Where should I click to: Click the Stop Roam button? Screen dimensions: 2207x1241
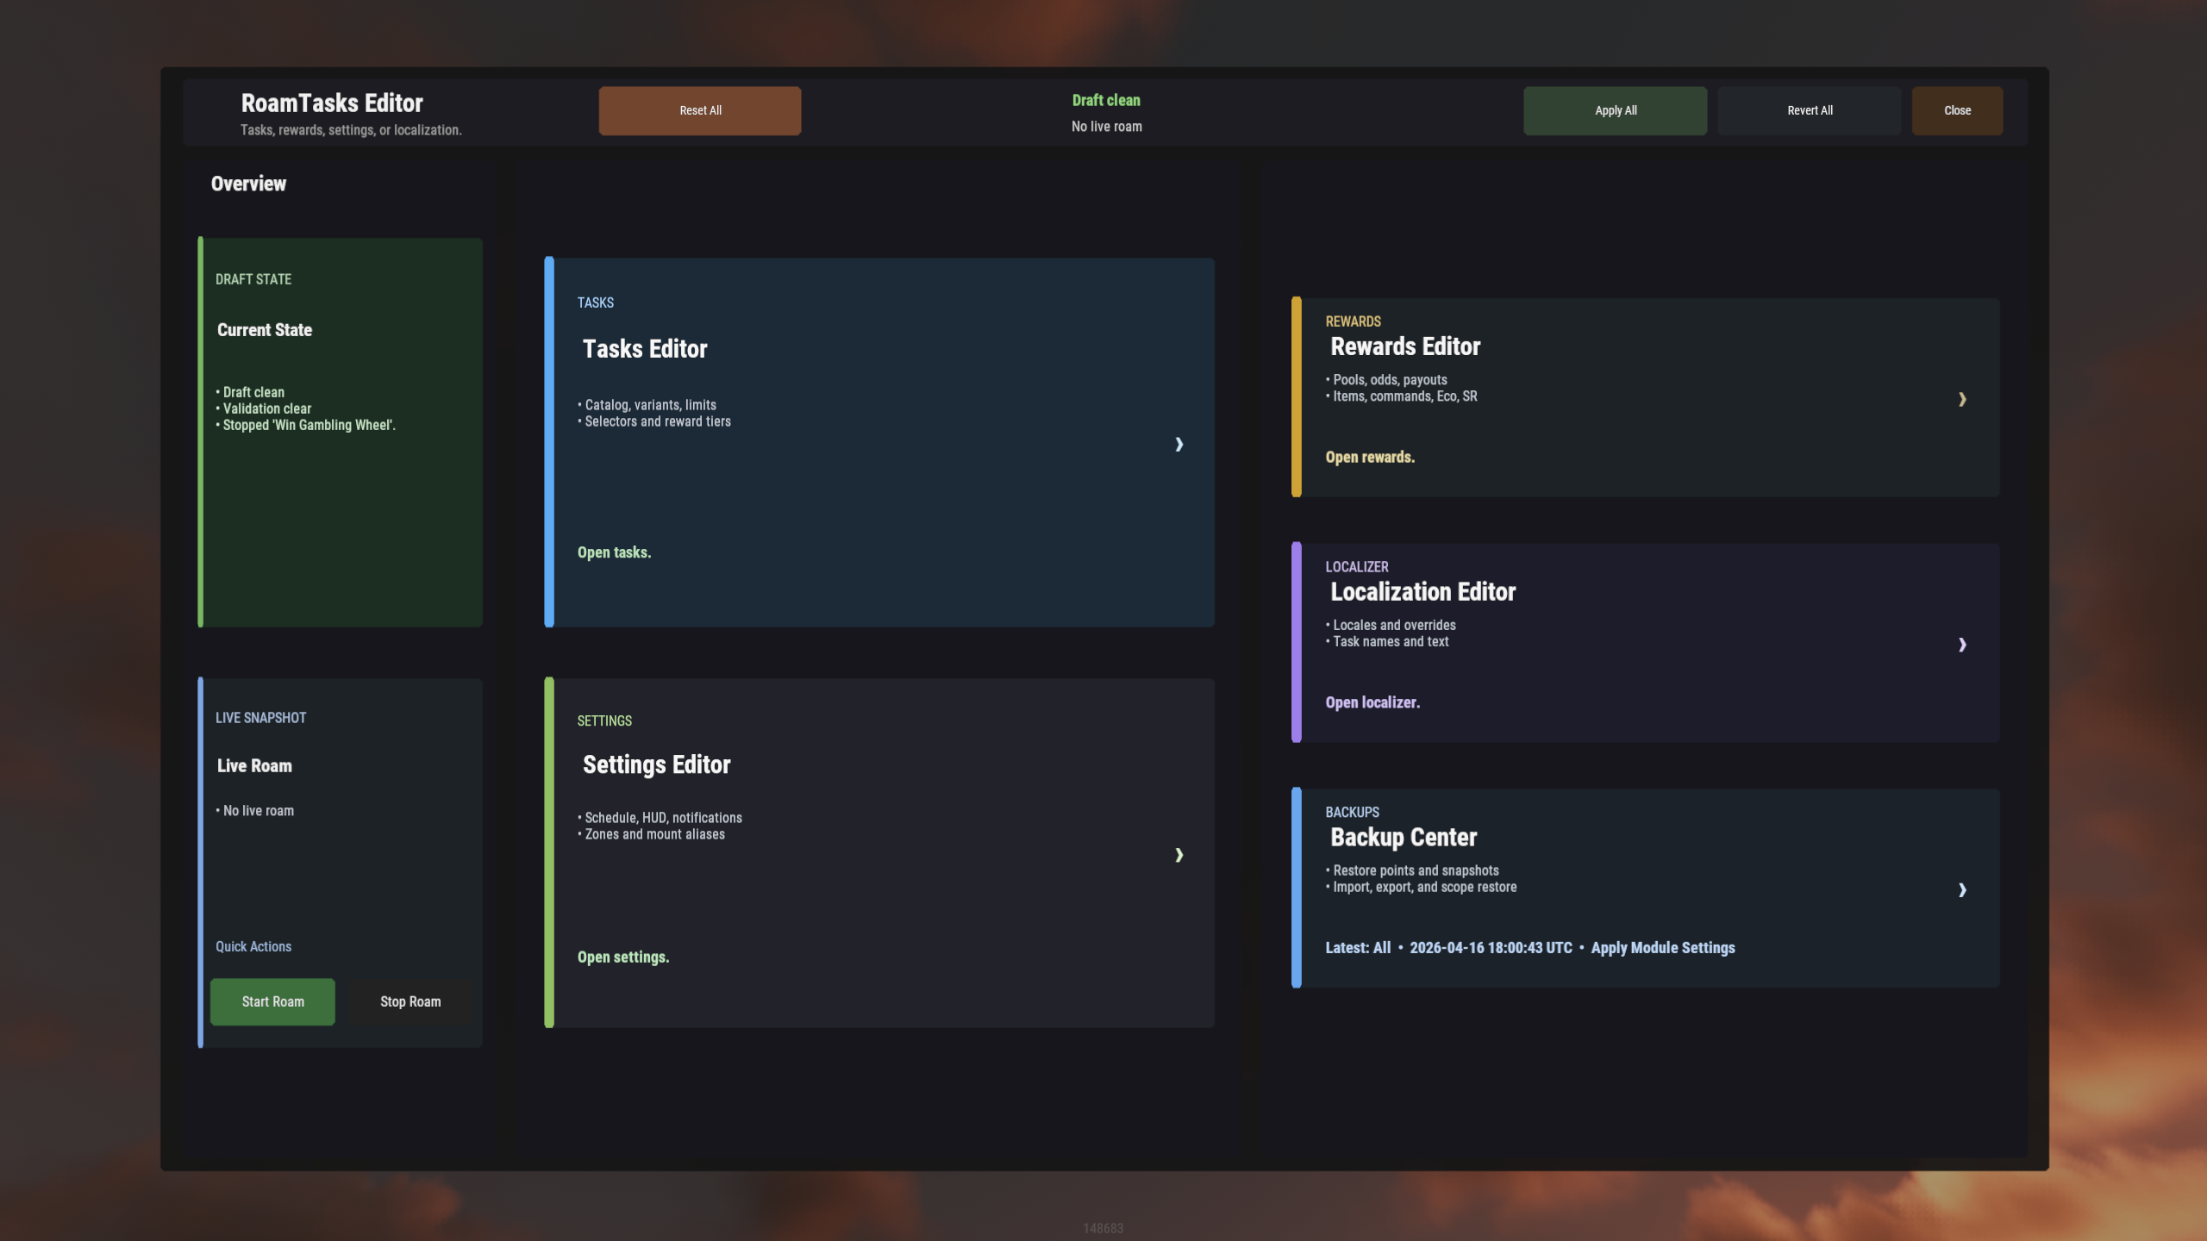pos(410,1001)
